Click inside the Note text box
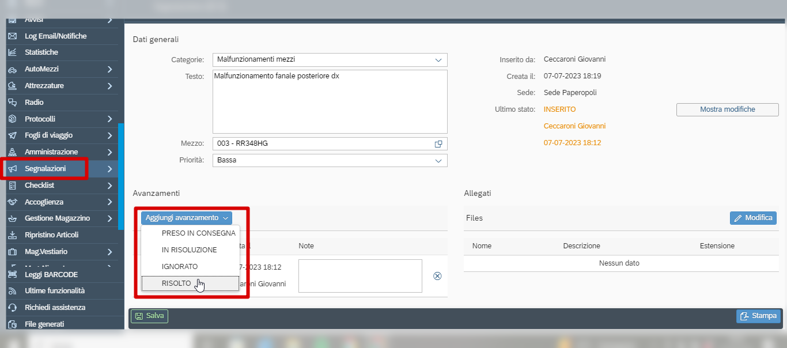 coord(360,276)
